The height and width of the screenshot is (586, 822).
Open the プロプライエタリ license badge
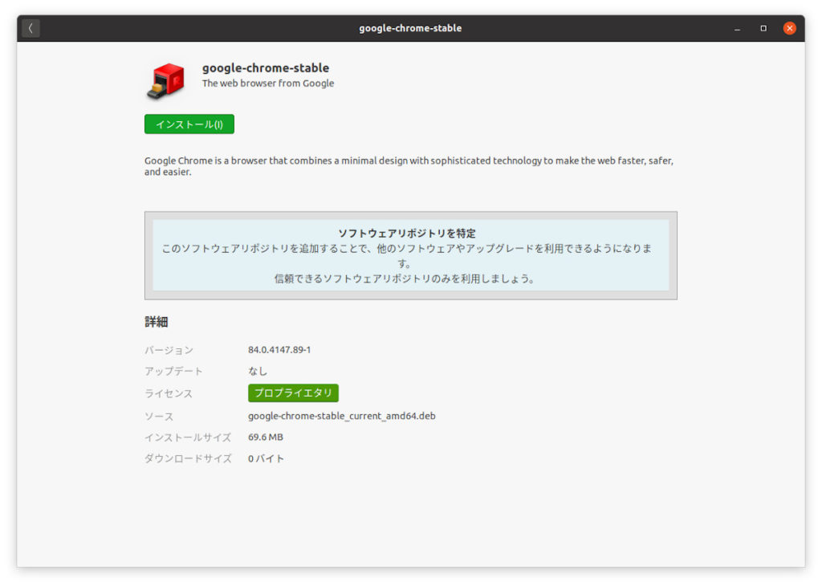click(x=293, y=393)
